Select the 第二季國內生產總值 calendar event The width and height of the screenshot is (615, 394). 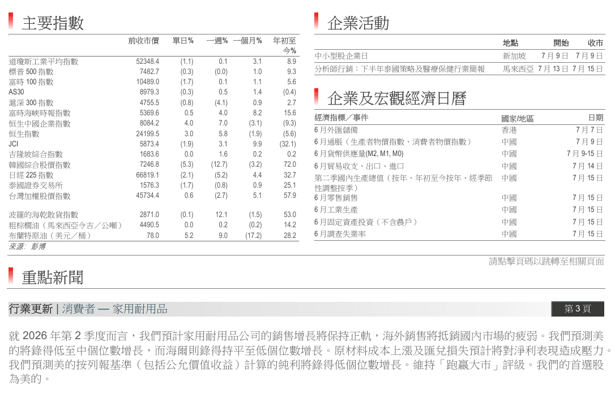pyautogui.click(x=403, y=183)
